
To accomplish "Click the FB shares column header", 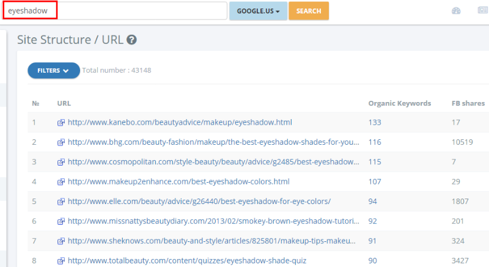I will coord(468,103).
